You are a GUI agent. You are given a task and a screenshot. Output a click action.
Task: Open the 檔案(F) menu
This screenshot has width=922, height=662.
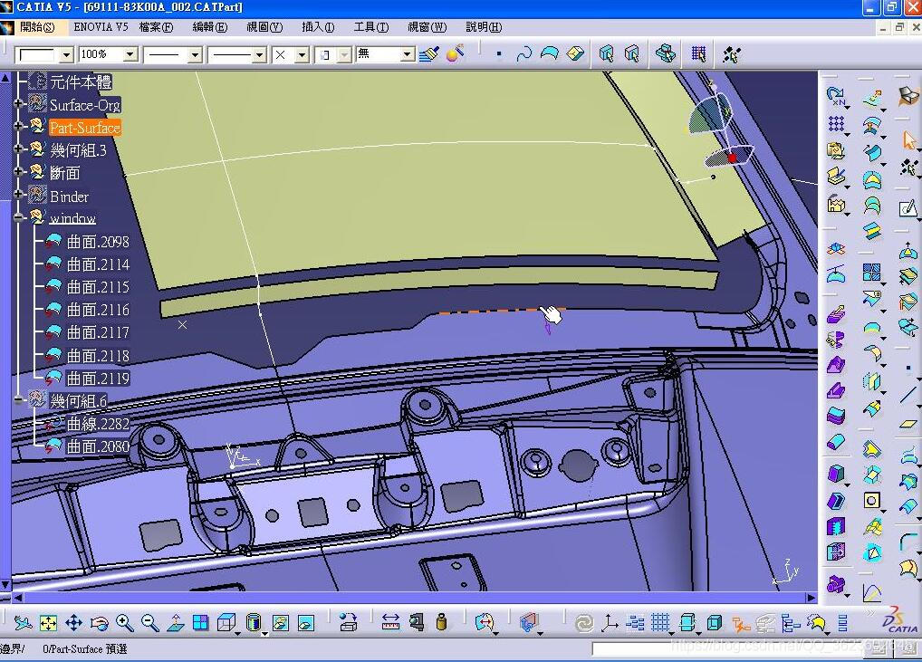tap(157, 27)
